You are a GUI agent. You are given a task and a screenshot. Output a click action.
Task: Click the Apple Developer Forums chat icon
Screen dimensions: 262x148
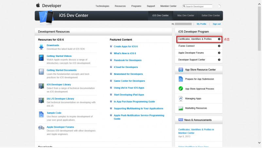(x=41, y=128)
